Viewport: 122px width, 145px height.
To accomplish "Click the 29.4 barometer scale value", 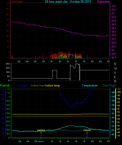I will [x=114, y=35].
